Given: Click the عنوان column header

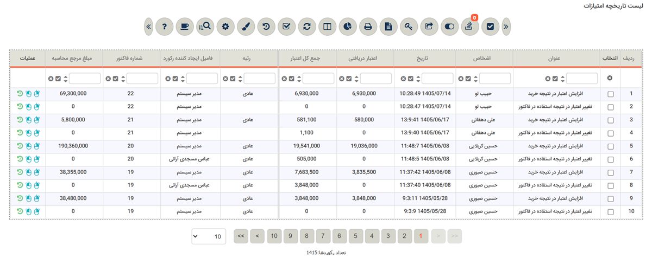Looking at the screenshot, I should coord(557,58).
